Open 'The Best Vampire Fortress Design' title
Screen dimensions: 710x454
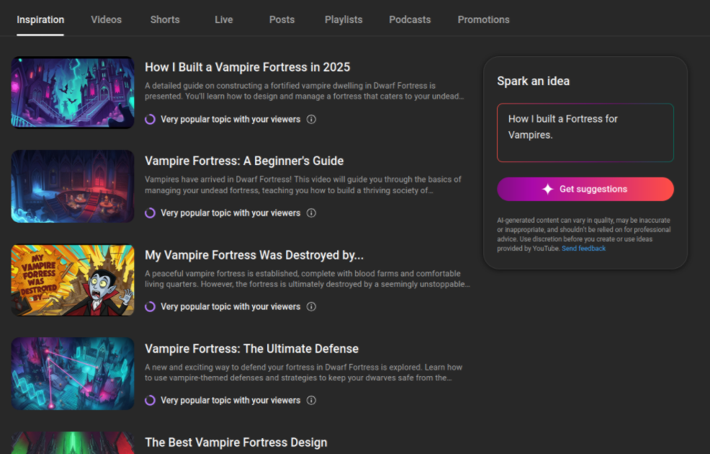coord(236,442)
